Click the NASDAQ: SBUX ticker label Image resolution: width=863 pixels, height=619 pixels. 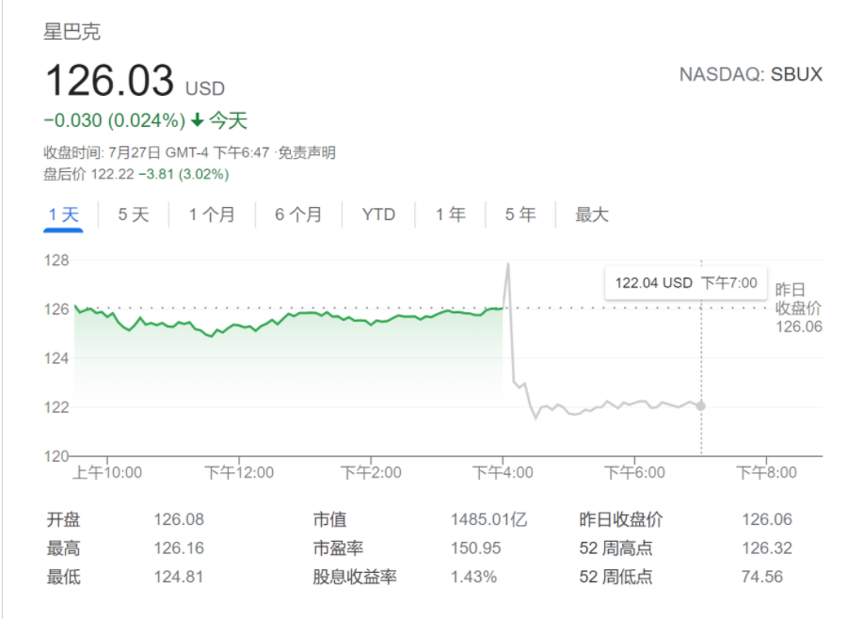pos(751,74)
